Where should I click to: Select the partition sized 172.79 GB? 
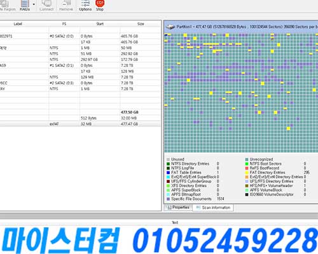[80, 60]
